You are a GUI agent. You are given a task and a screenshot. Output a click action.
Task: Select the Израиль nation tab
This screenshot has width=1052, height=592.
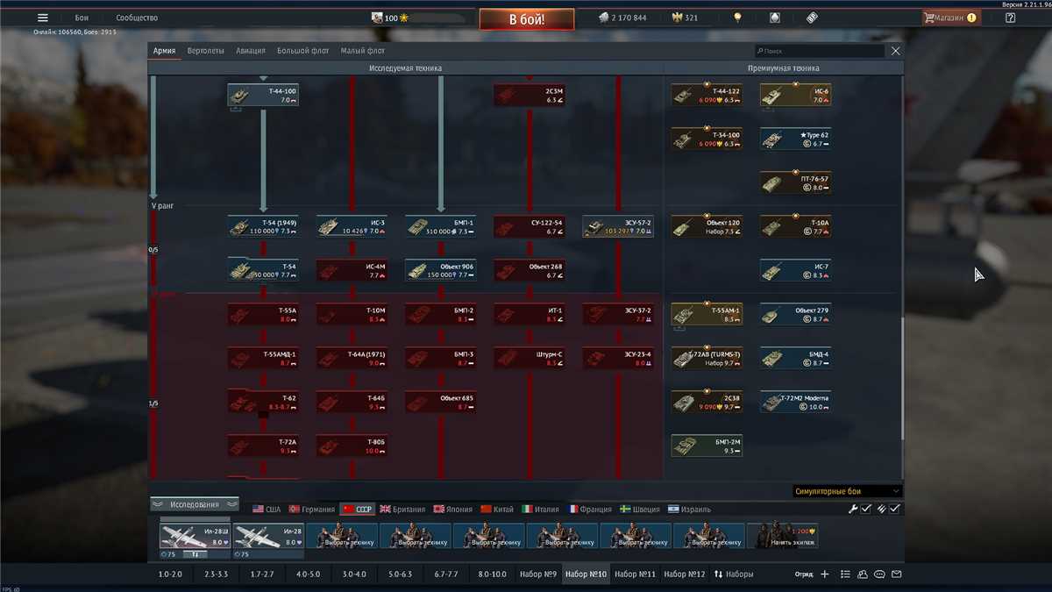click(689, 509)
